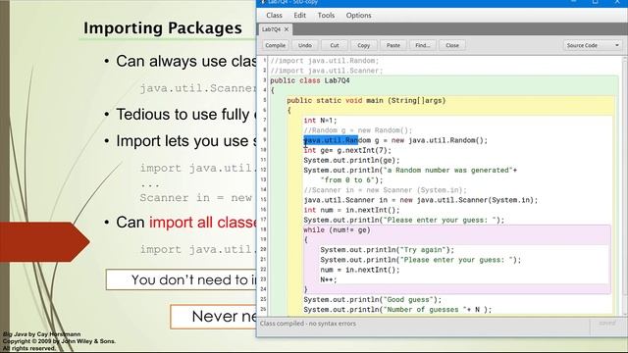Click the 'Never ne' box on slide
This screenshot has height=353, width=628.
(x=214, y=317)
